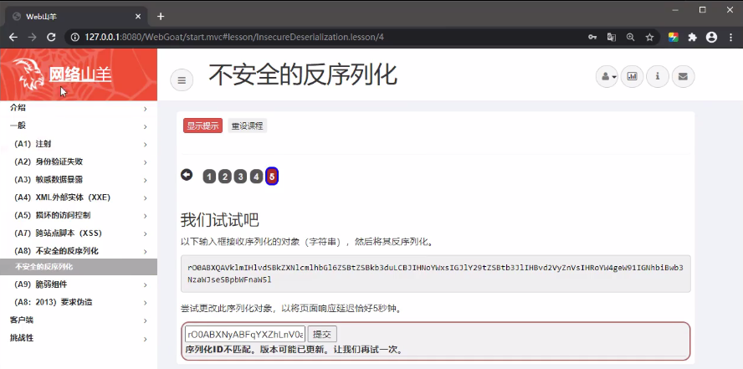Select lesson page 5
The image size is (743, 369).
tap(272, 177)
